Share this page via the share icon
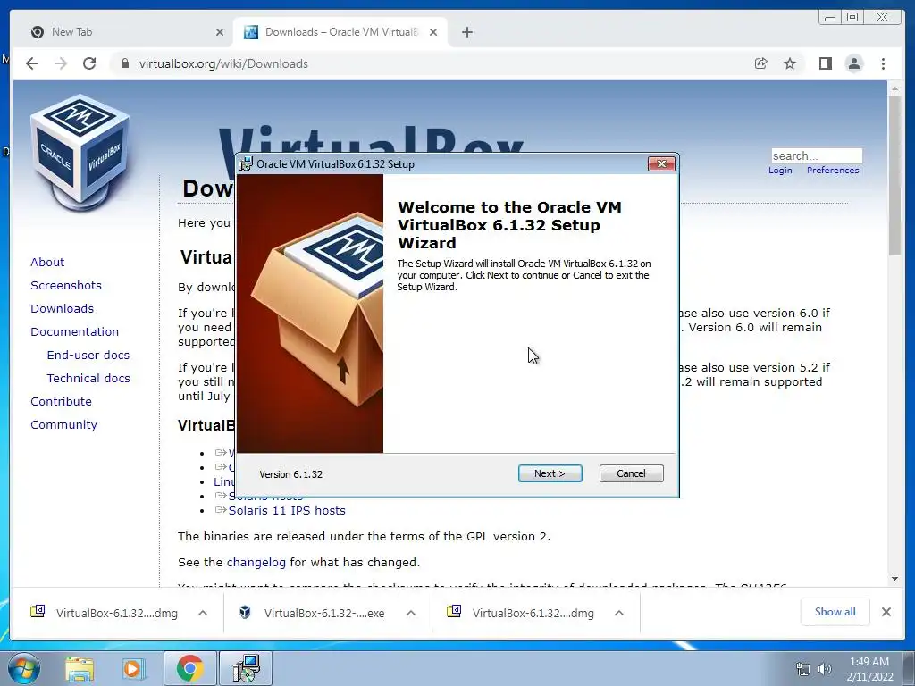915x686 pixels. coord(761,63)
